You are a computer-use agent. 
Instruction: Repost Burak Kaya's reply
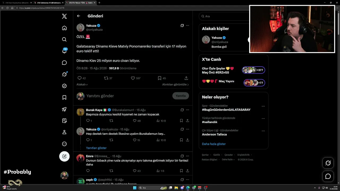tap(111, 121)
